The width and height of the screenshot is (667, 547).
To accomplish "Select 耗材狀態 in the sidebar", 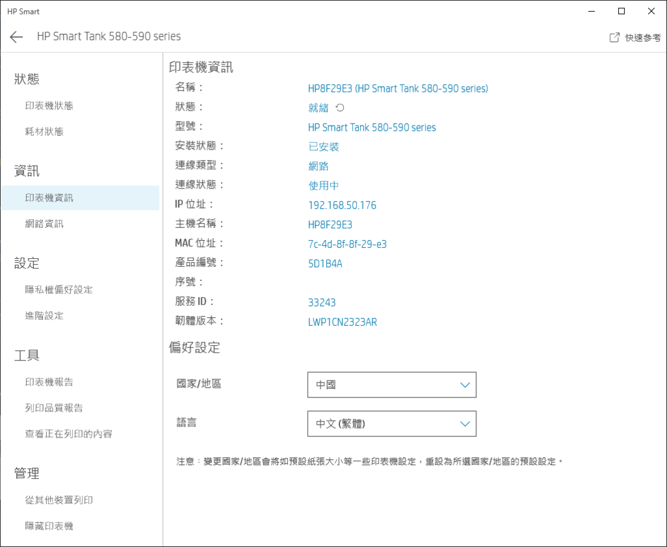I will click(x=44, y=131).
